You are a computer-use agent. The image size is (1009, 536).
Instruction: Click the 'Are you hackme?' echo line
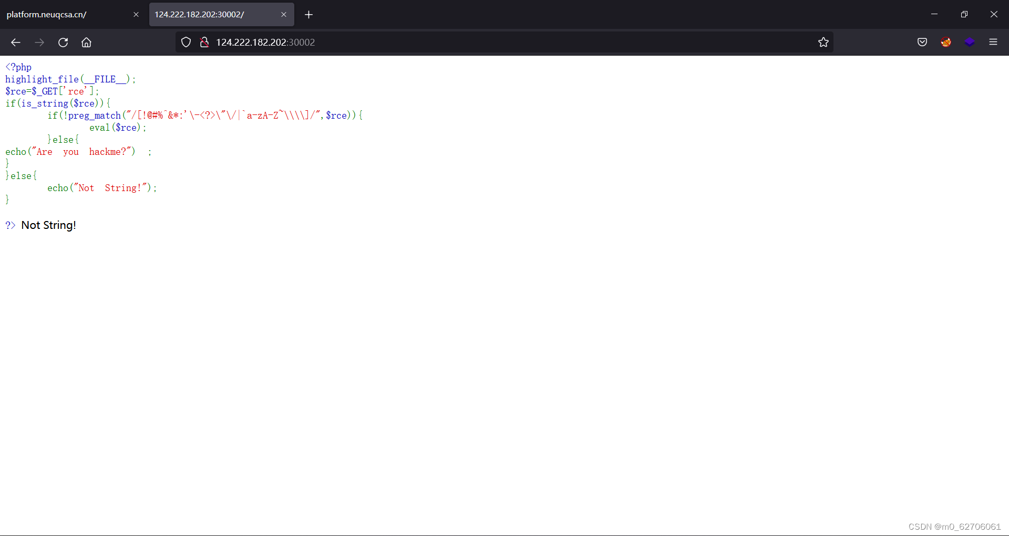pyautogui.click(x=78, y=152)
